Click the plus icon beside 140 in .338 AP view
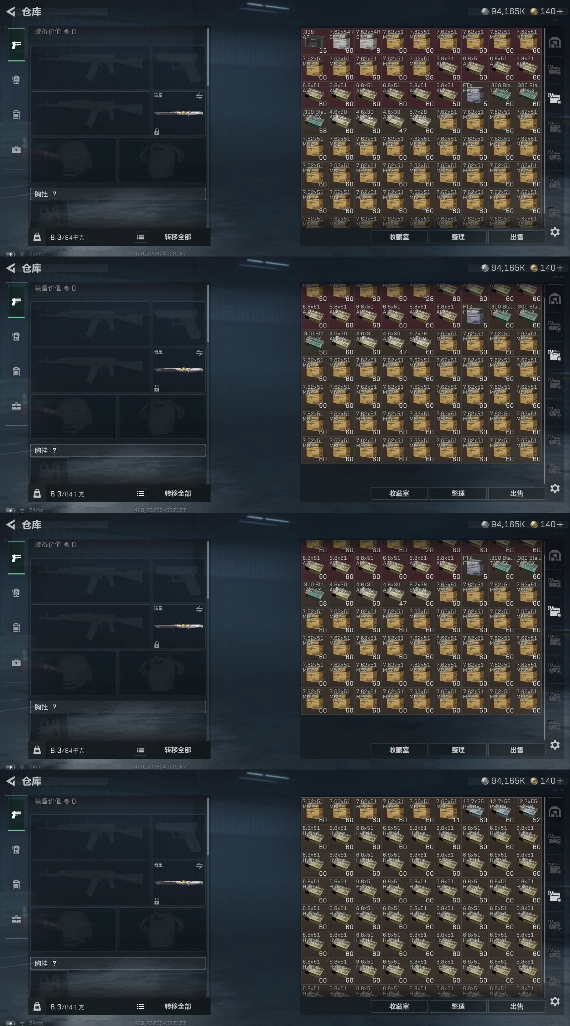 click(x=560, y=11)
